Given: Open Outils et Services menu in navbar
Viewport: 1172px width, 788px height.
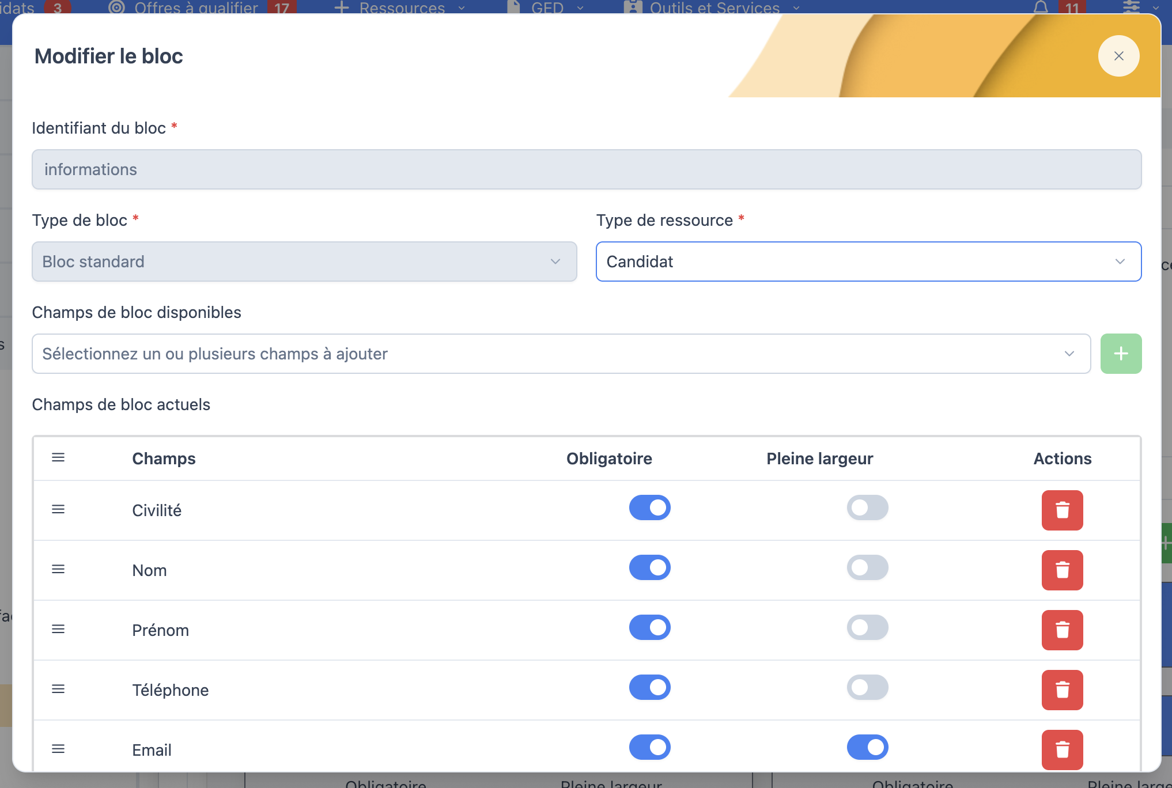Looking at the screenshot, I should click(712, 7).
